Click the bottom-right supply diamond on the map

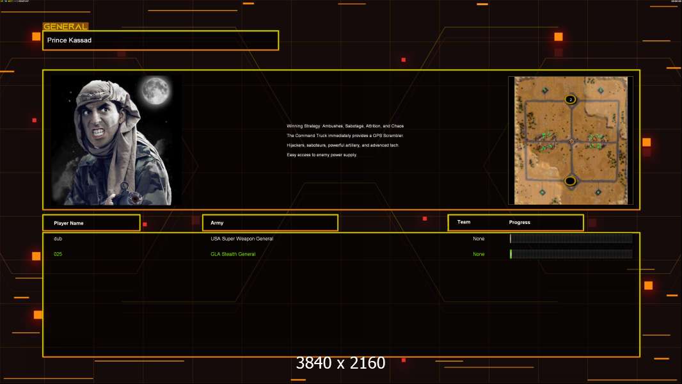pos(598,191)
